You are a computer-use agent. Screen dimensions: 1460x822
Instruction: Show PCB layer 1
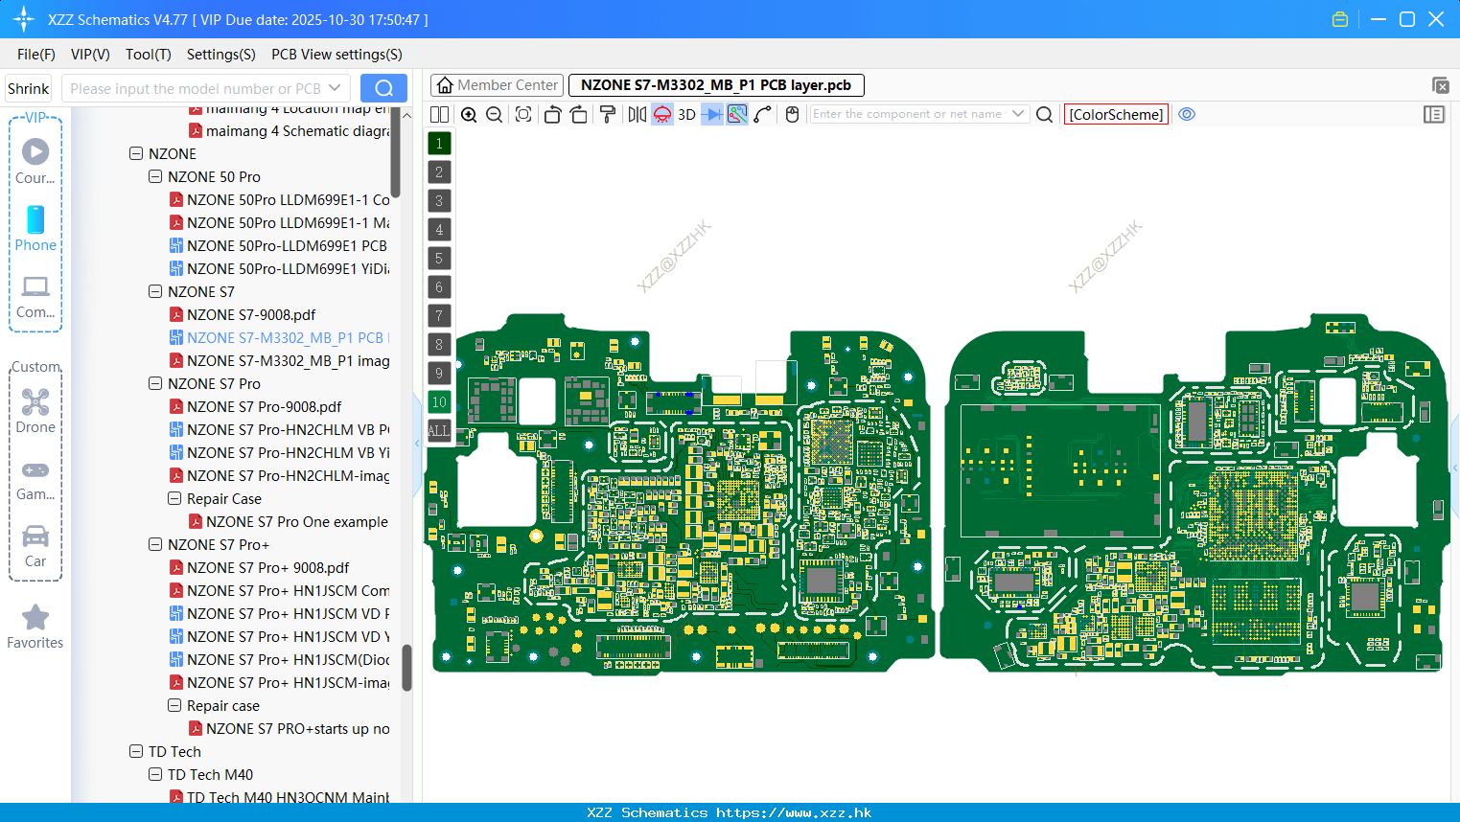tap(439, 143)
